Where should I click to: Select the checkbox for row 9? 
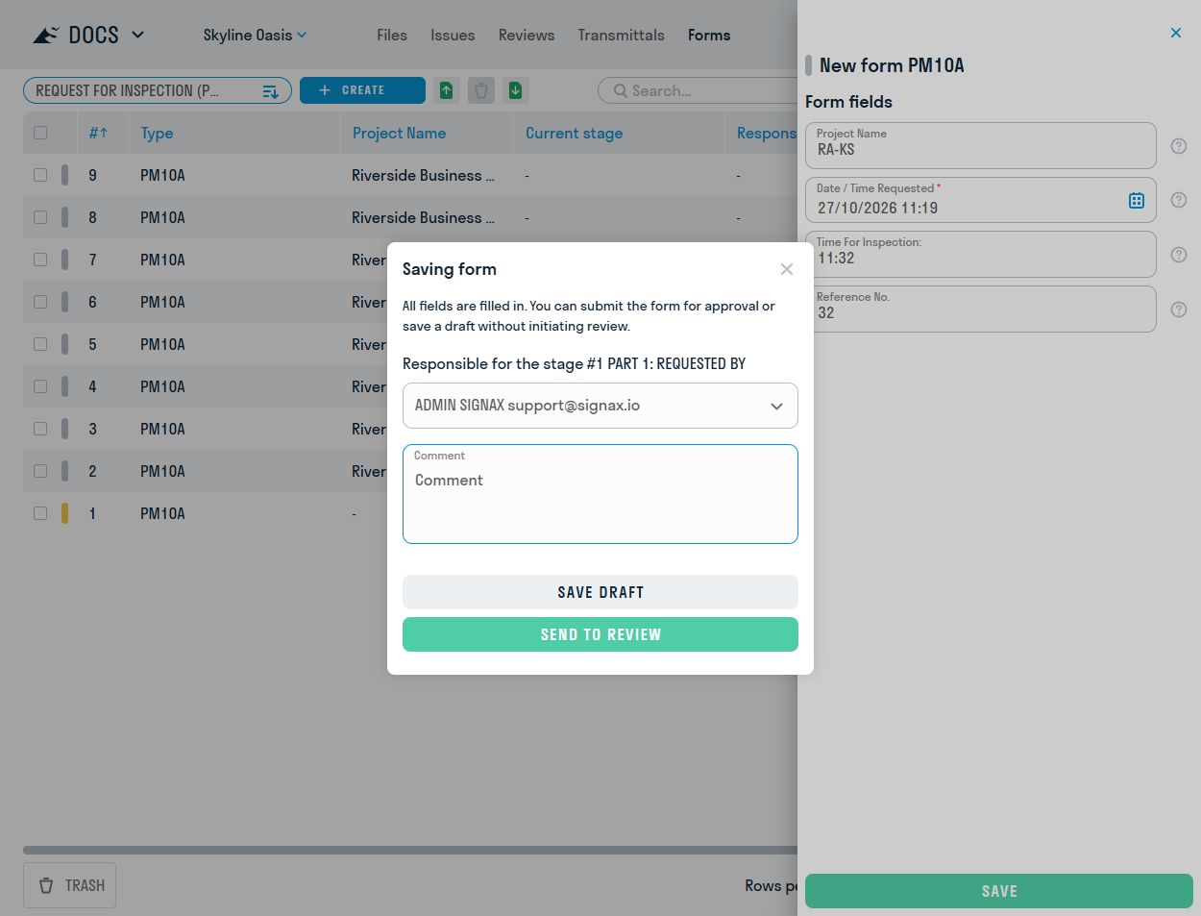click(40, 175)
